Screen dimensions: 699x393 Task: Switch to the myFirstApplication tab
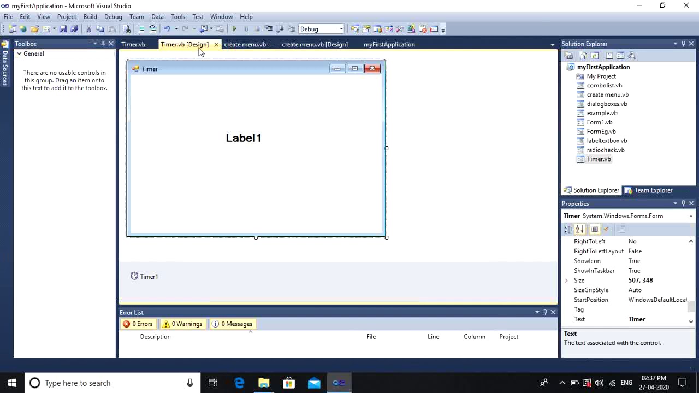(389, 44)
